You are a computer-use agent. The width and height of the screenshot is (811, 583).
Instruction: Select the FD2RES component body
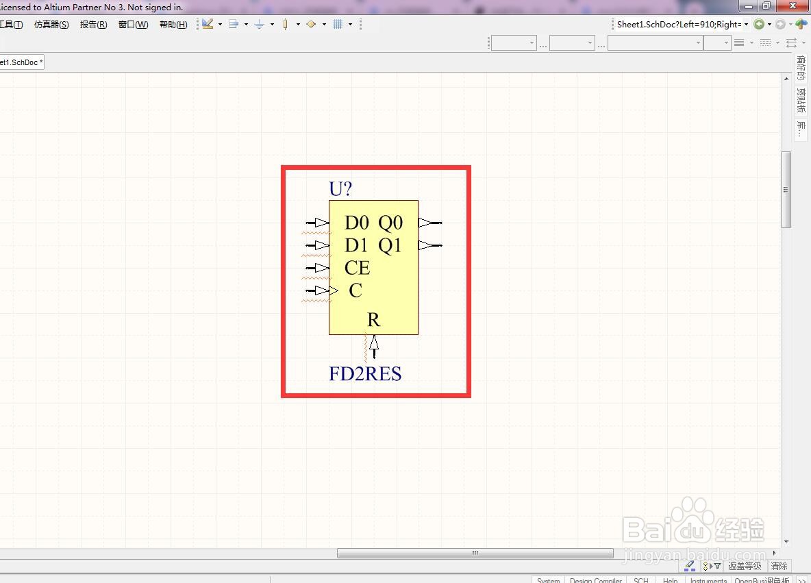coord(373,267)
